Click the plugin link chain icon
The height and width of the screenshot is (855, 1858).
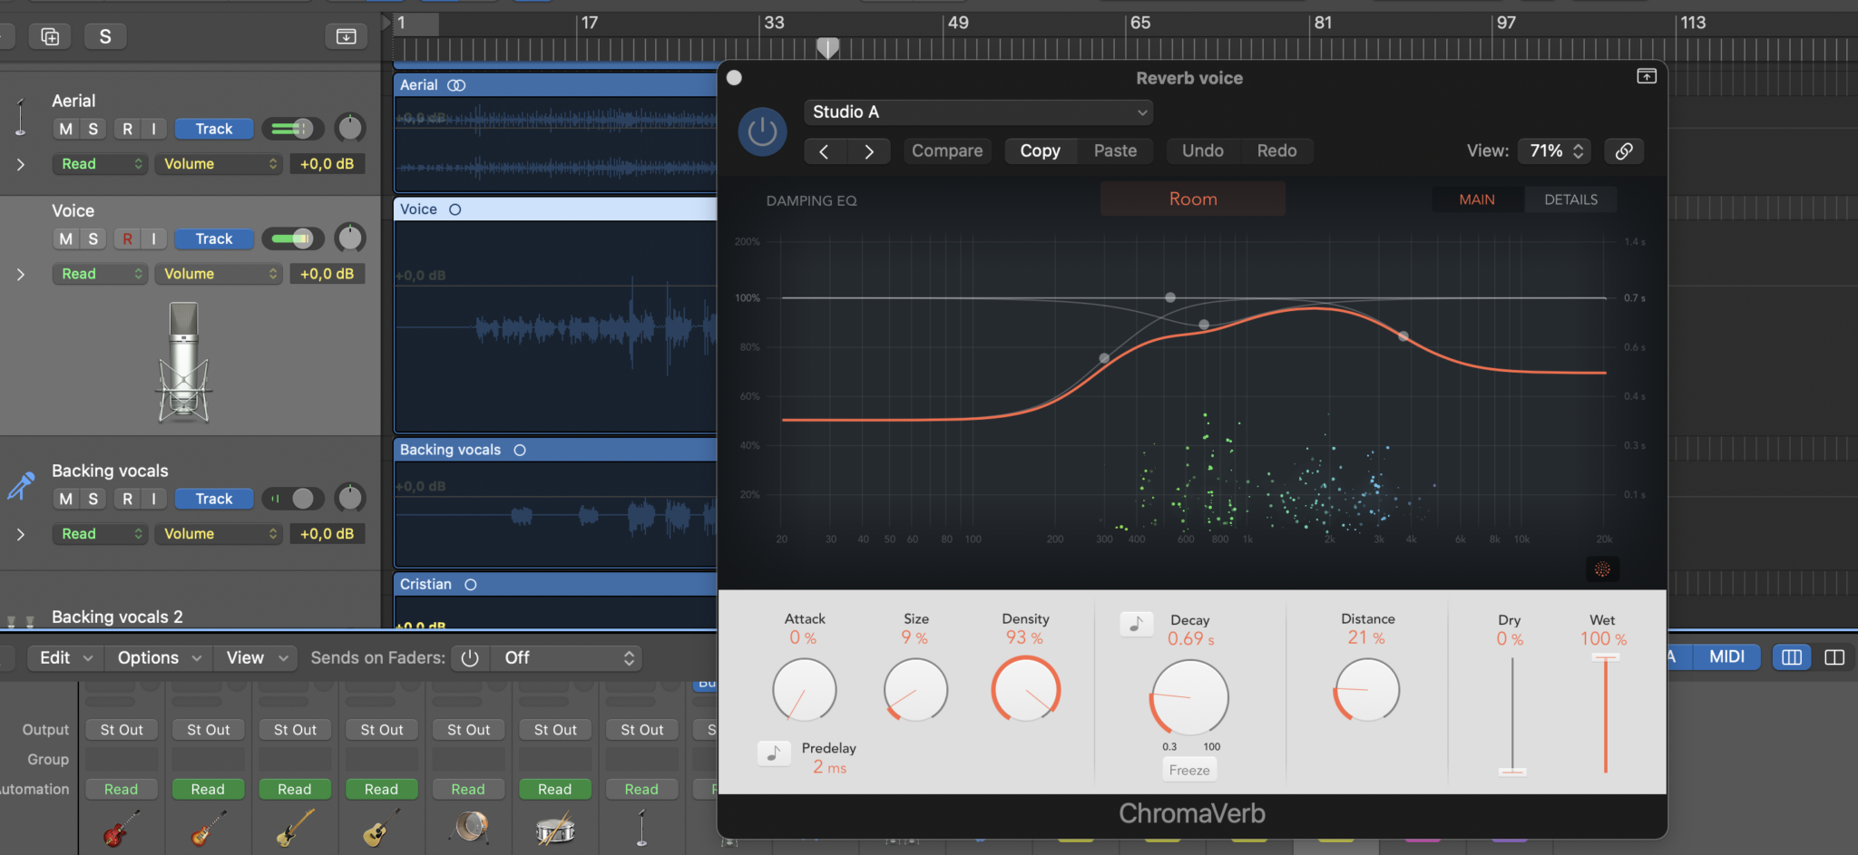(x=1624, y=151)
